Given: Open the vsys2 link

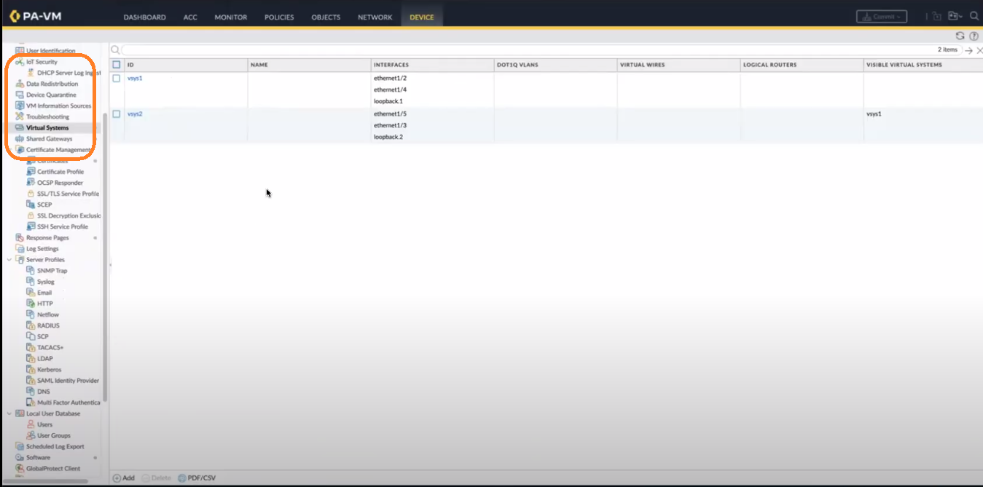Looking at the screenshot, I should (135, 114).
